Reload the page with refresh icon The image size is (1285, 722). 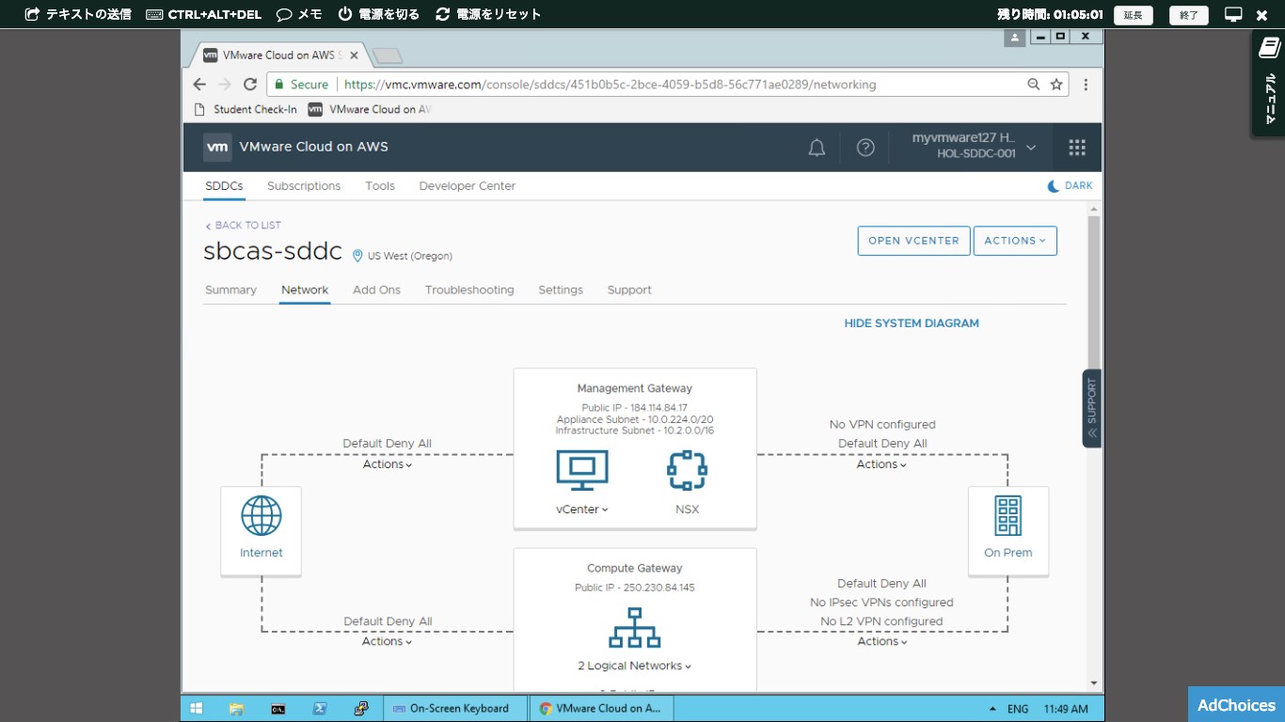250,85
